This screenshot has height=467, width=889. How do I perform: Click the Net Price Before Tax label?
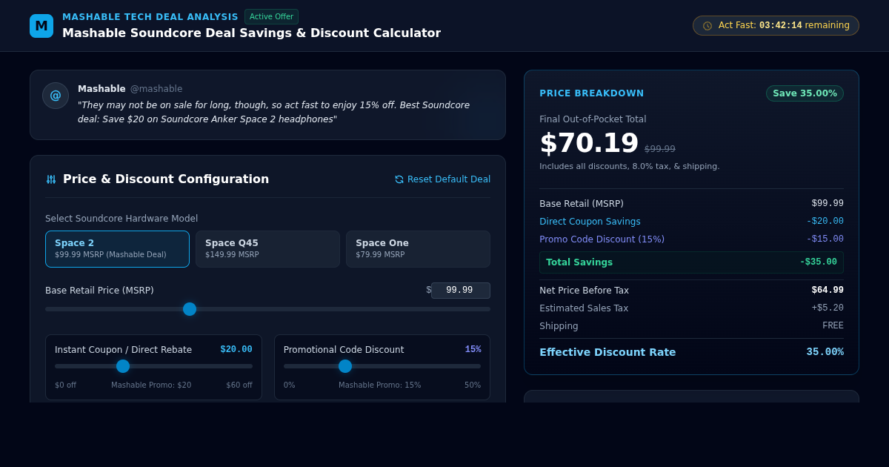point(584,291)
